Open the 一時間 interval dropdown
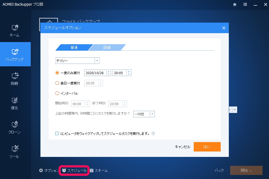Image resolution: width=269 pixels, height=179 pixels. click(144, 114)
